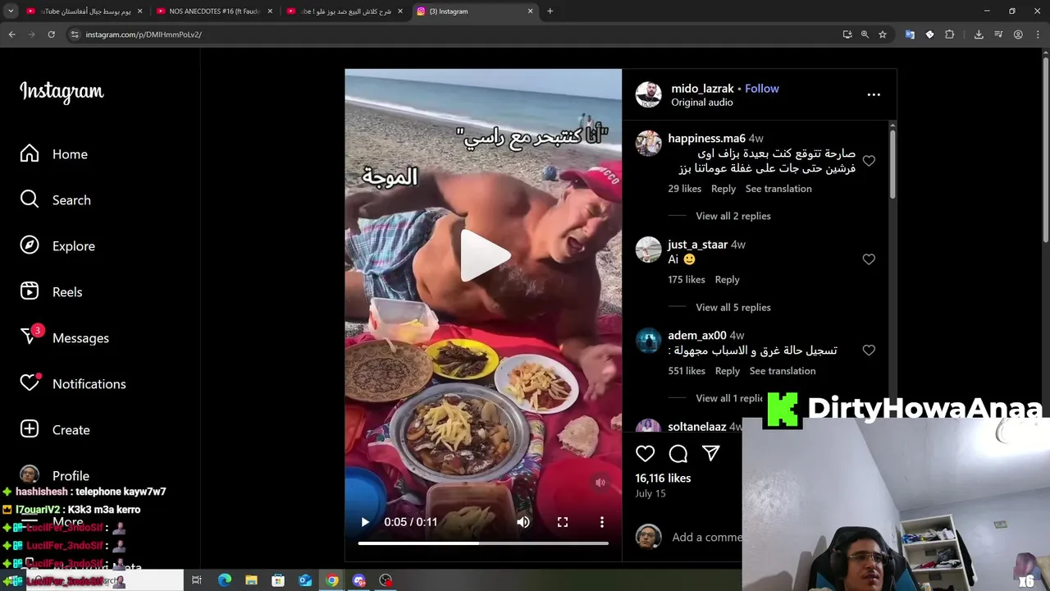The height and width of the screenshot is (591, 1050).
Task: Open a new browser tab
Action: (x=550, y=11)
